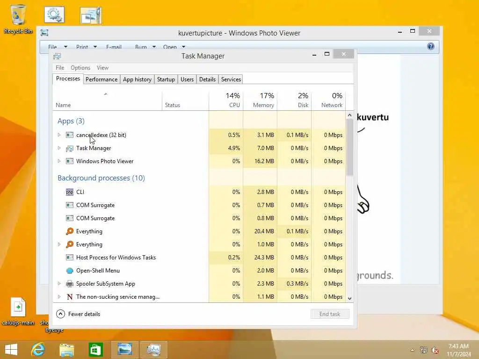The image size is (479, 359).
Task: Switch to the Details tab
Action: click(x=207, y=79)
